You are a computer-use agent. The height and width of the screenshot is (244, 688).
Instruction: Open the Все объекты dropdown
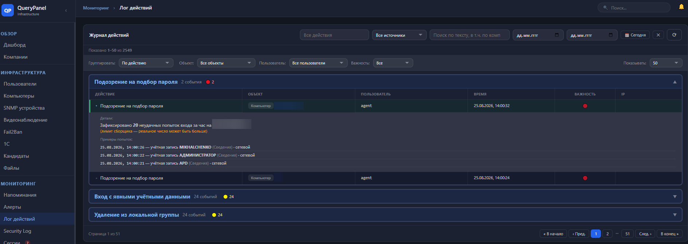226,63
